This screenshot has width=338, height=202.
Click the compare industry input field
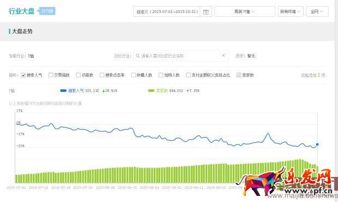181,56
